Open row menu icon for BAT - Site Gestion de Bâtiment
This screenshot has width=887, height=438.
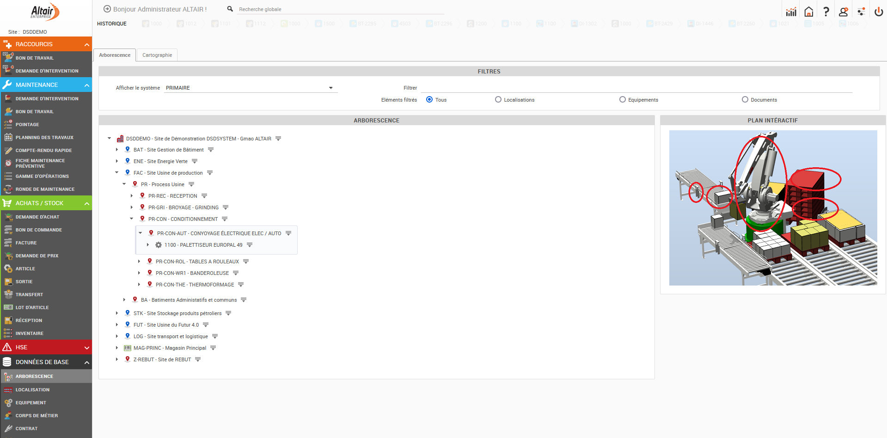point(211,150)
